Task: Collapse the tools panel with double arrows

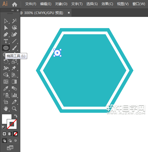Action: click(x=12, y=10)
